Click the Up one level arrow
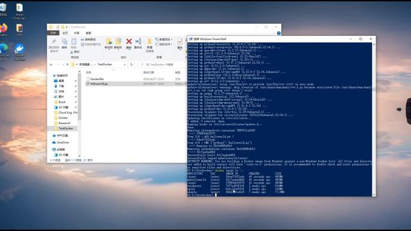The image size is (411, 231). [67, 64]
